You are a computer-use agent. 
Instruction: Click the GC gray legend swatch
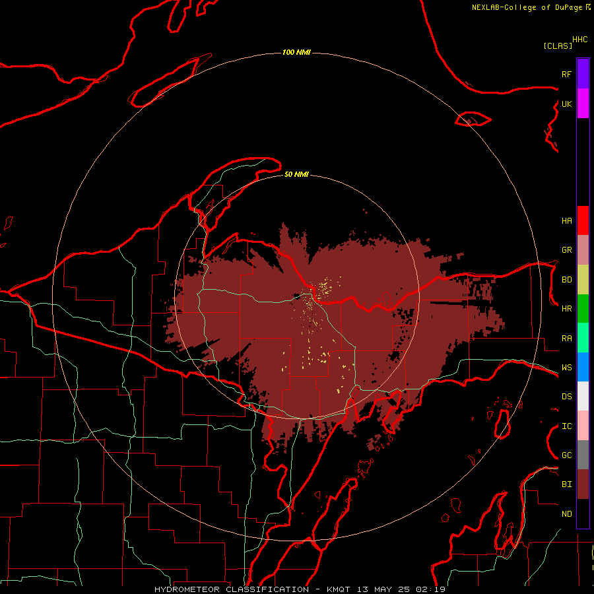click(583, 455)
